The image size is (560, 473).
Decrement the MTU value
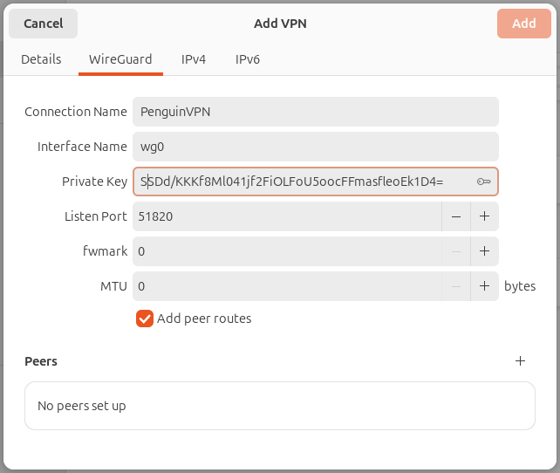[456, 286]
